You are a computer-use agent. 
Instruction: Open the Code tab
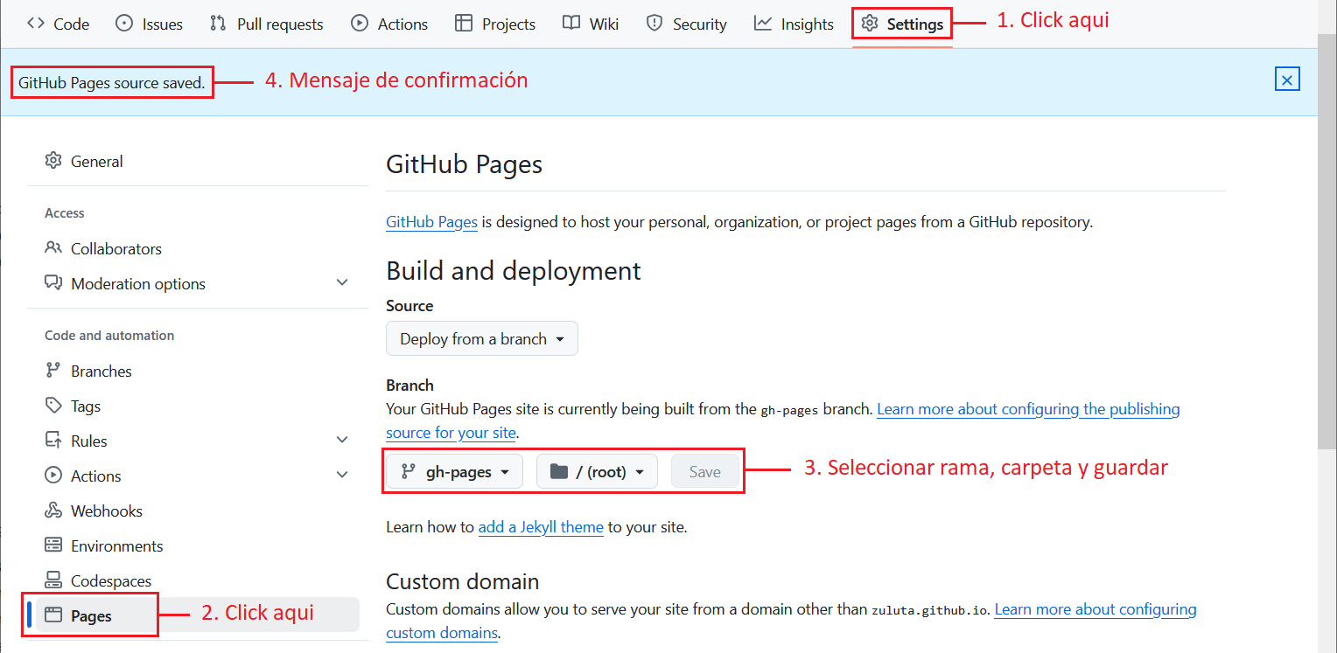59,24
